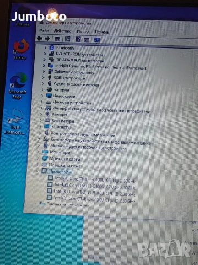
Task: Click the 'Диспечер на устройства' title bar
Action: tap(68, 23)
